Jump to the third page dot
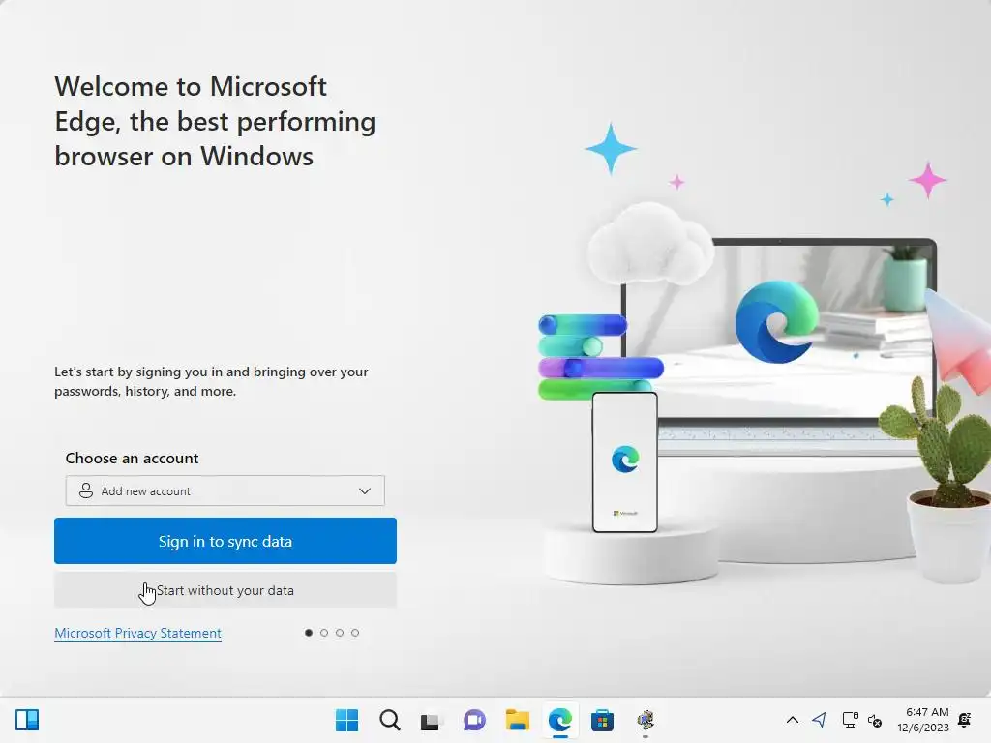Image resolution: width=991 pixels, height=743 pixels. click(x=340, y=633)
